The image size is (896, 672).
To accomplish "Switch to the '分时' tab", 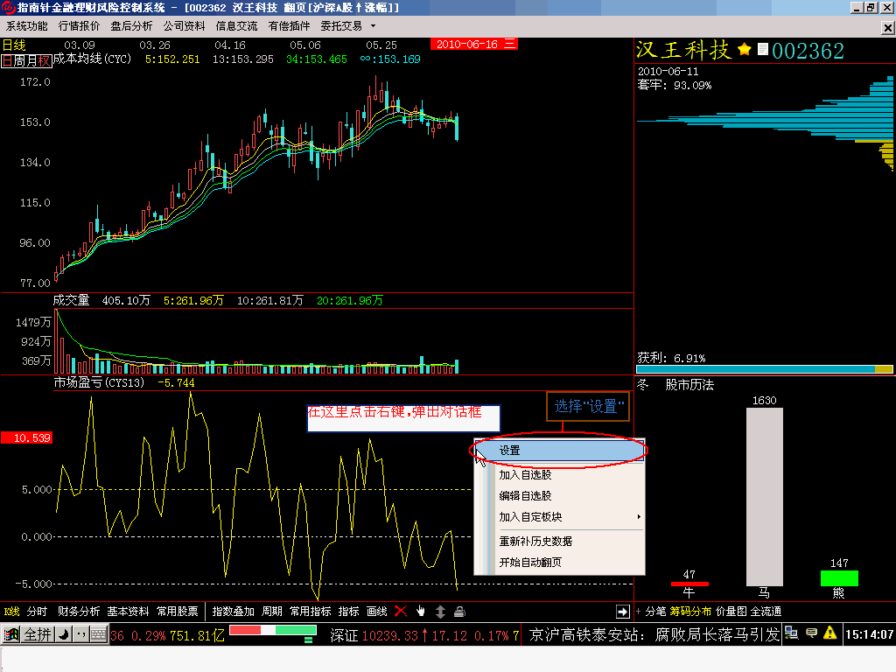I will pos(37,612).
